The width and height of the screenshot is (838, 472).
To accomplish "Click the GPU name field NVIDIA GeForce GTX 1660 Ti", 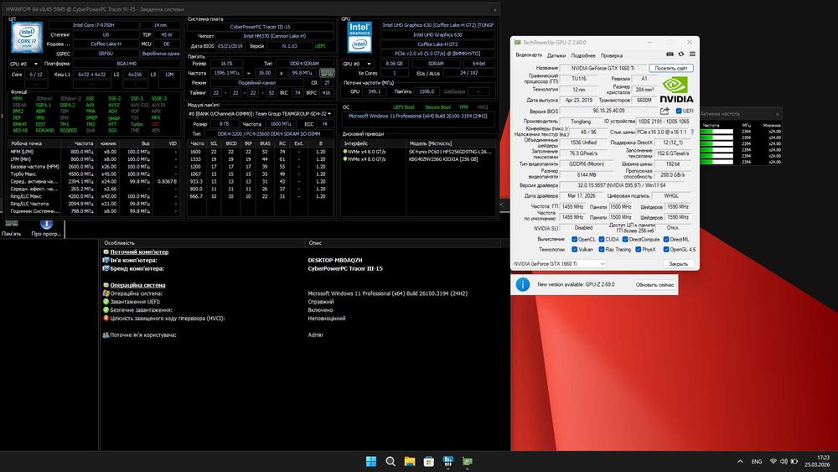I will point(603,69).
